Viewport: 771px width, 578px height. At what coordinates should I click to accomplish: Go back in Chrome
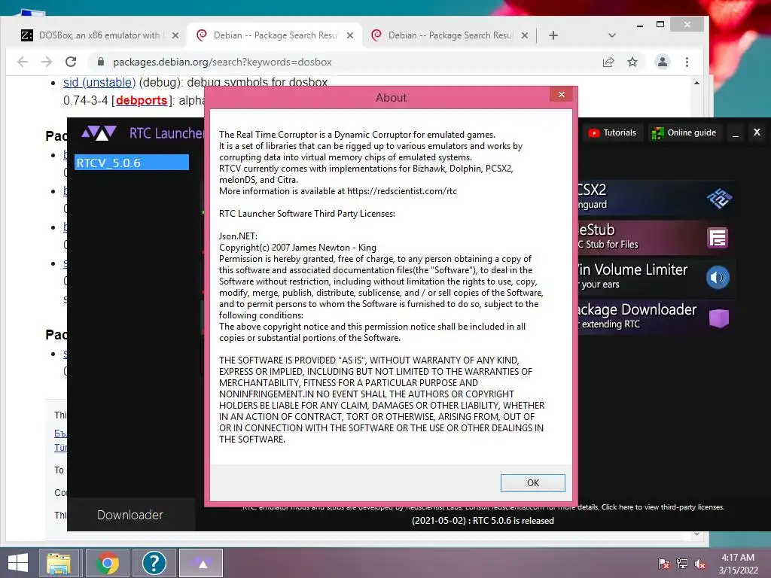tap(23, 62)
